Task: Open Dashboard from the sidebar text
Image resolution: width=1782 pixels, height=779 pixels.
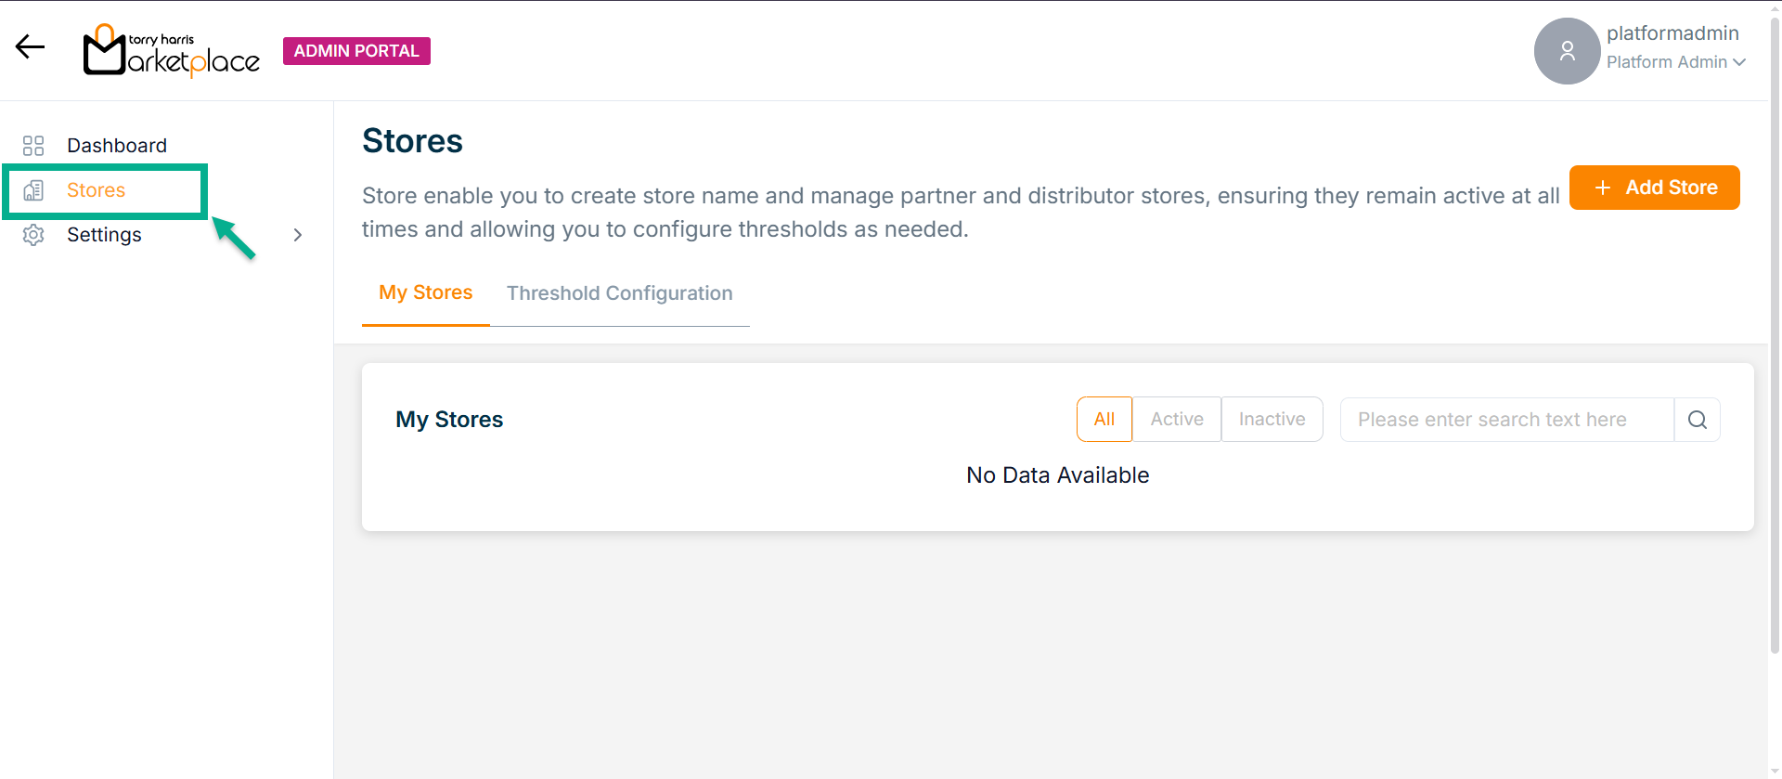Action: pyautogui.click(x=117, y=146)
